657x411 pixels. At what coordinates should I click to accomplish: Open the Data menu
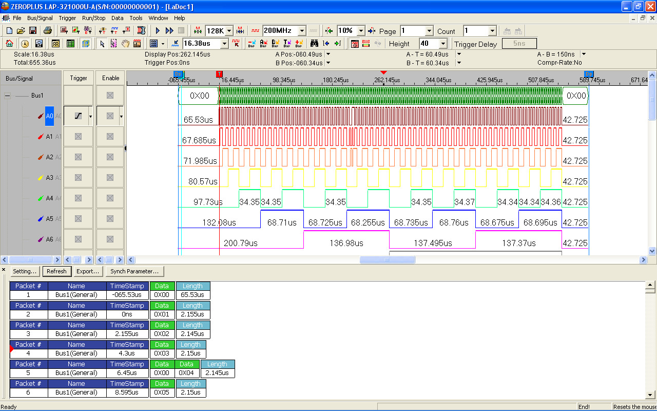[x=118, y=18]
